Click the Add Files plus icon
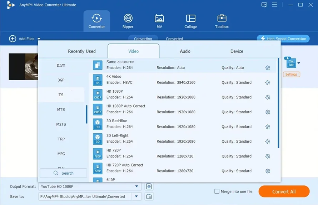The width and height of the screenshot is (318, 205). (13, 39)
